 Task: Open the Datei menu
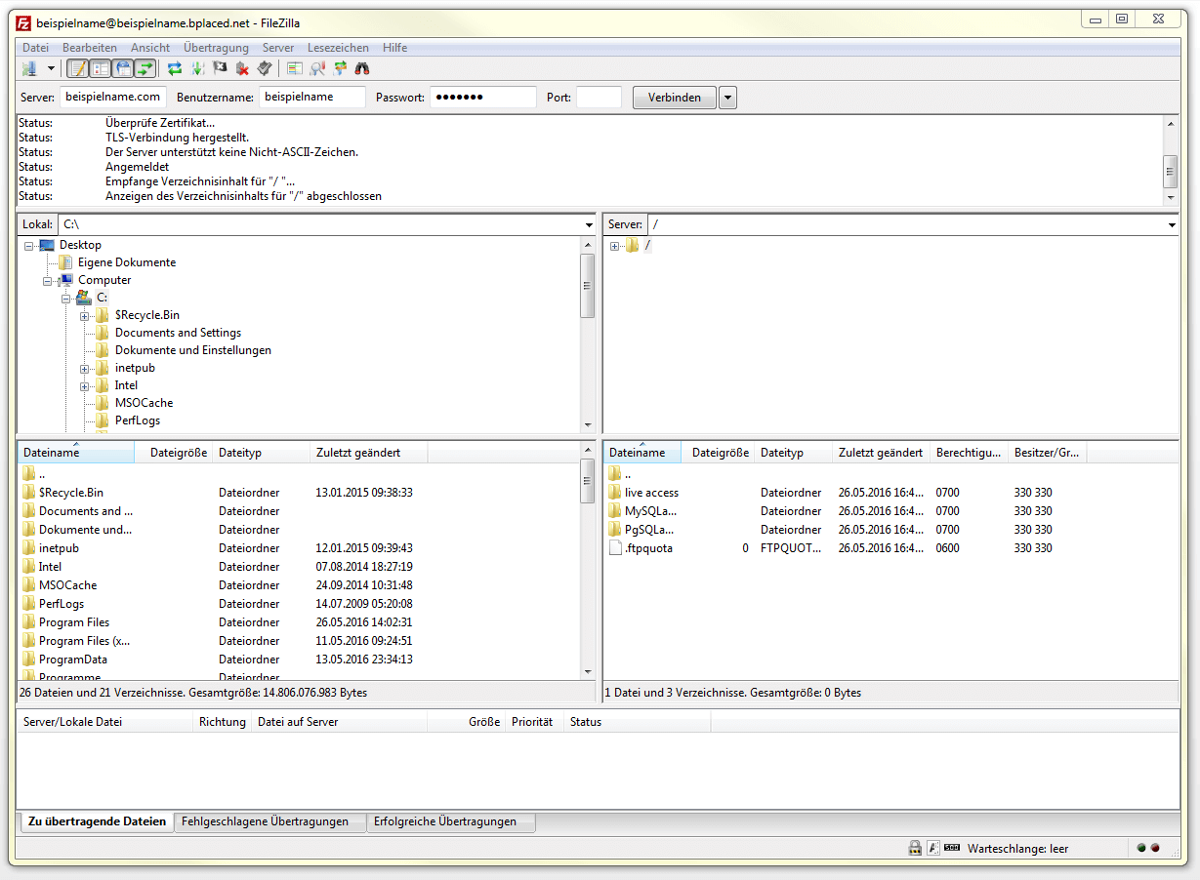click(x=35, y=47)
